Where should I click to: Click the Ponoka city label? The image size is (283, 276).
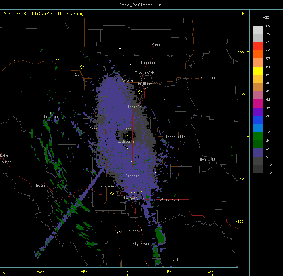(158, 45)
